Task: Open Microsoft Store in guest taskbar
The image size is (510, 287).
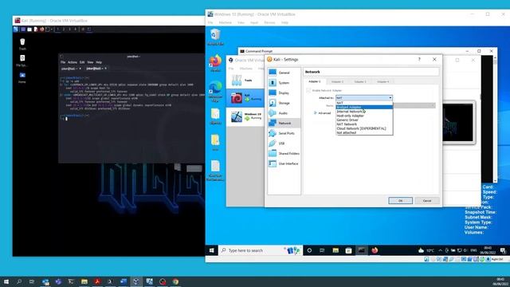Action: pos(348,250)
